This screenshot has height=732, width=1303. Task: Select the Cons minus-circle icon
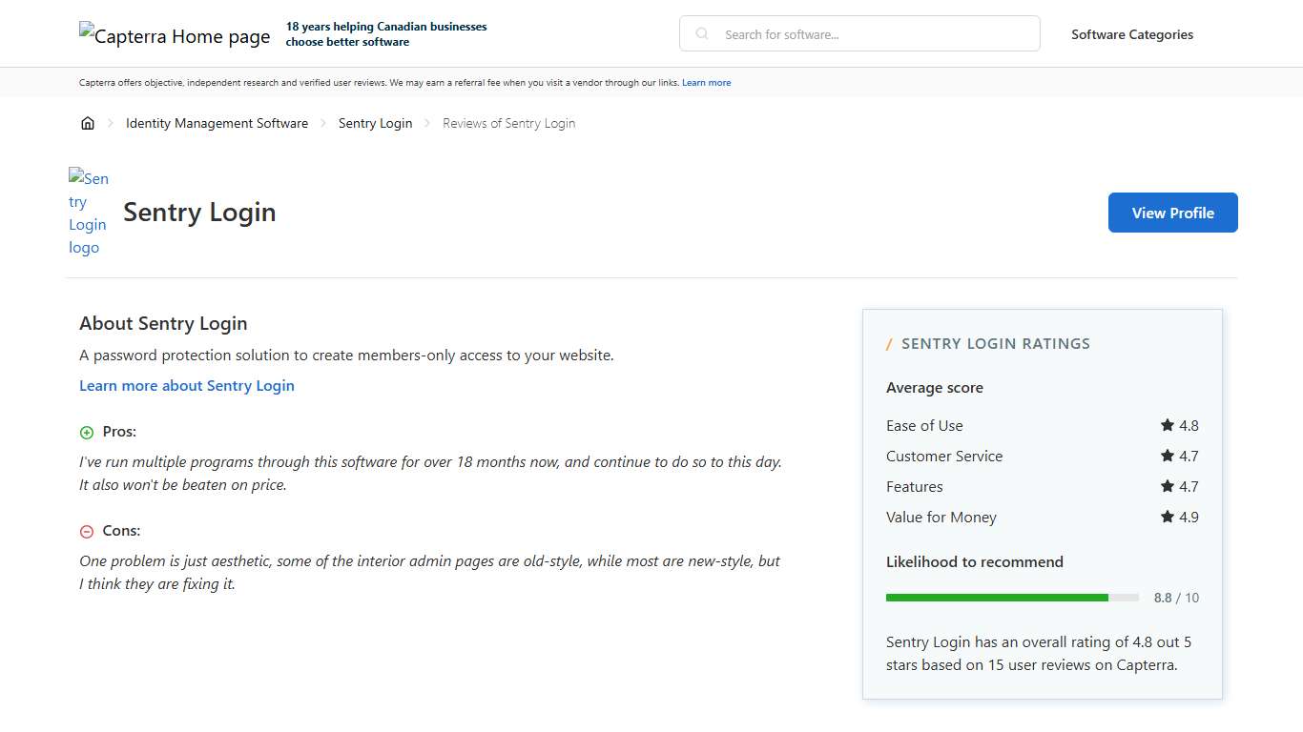tap(86, 531)
